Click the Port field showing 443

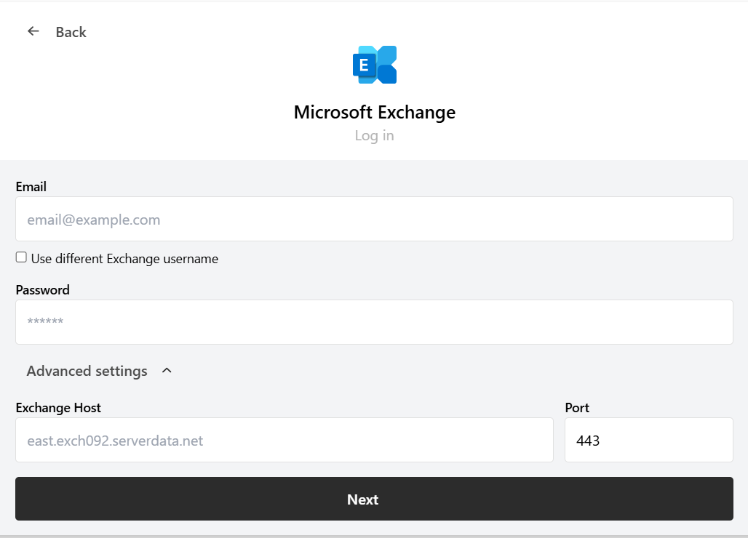648,440
